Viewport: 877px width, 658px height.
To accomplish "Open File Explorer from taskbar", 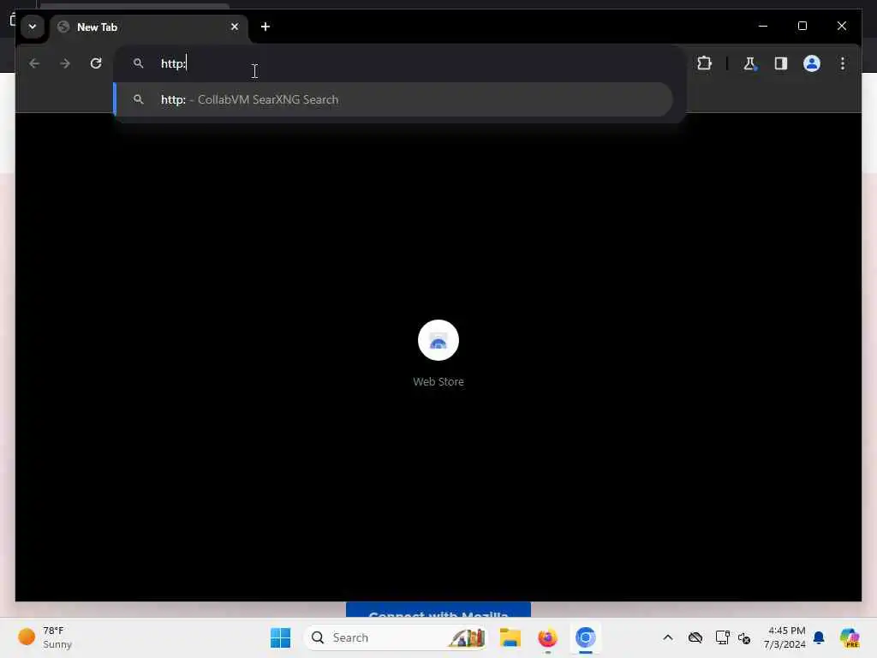I will (x=510, y=637).
